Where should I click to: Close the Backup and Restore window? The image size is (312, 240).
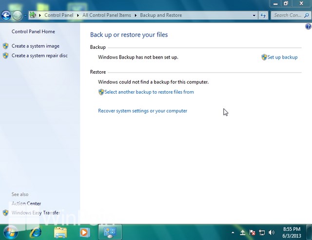pyautogui.click(x=301, y=3)
